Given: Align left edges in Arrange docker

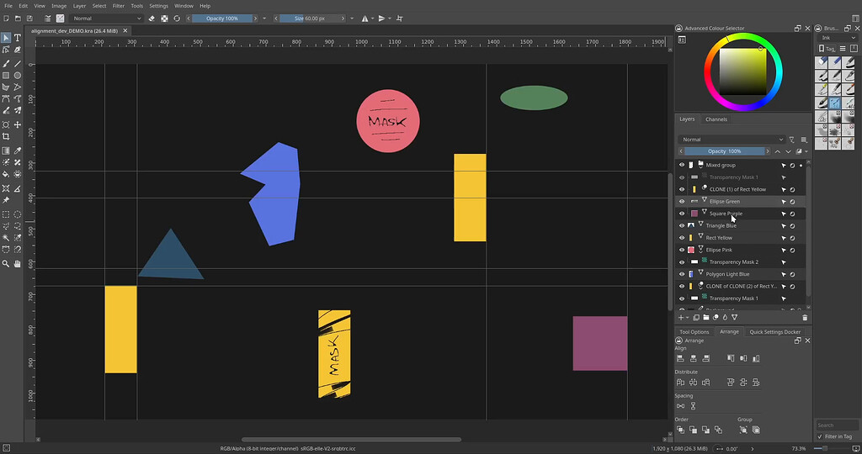Looking at the screenshot, I should click(680, 358).
